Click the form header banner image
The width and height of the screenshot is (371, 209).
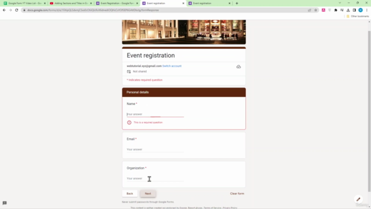pyautogui.click(x=184, y=32)
